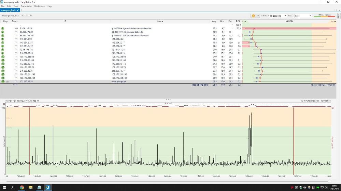Click the 100ms 200ms latency color legend
341x191 pixels.
pyautogui.click(x=325, y=16)
